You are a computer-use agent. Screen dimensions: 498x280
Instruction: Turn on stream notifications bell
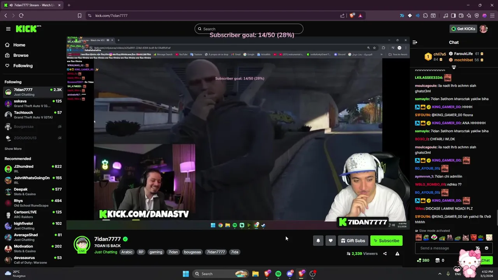[318, 241]
